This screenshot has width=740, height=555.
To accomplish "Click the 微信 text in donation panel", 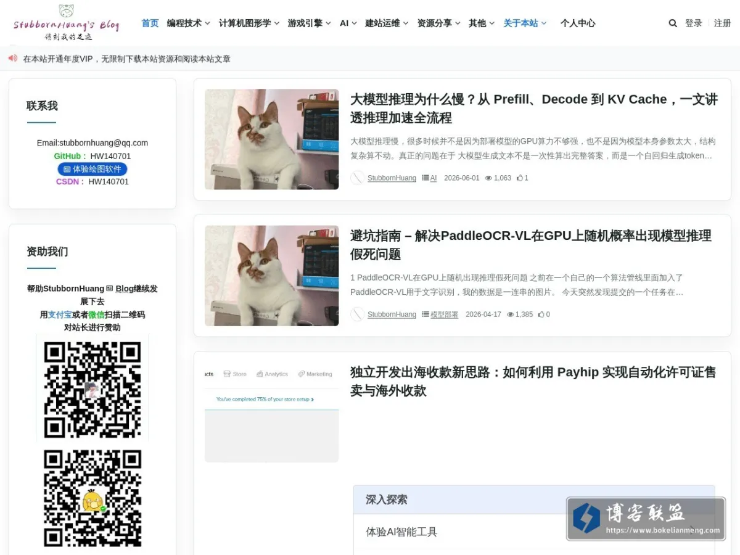I will click(96, 314).
